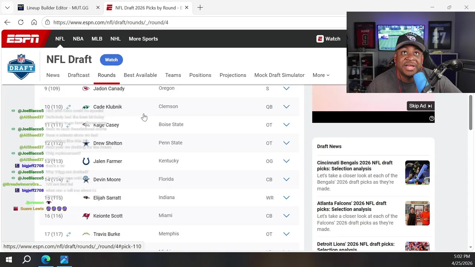475x267 pixels.
Task: Click the ad info question mark icon
Action: 432,118
